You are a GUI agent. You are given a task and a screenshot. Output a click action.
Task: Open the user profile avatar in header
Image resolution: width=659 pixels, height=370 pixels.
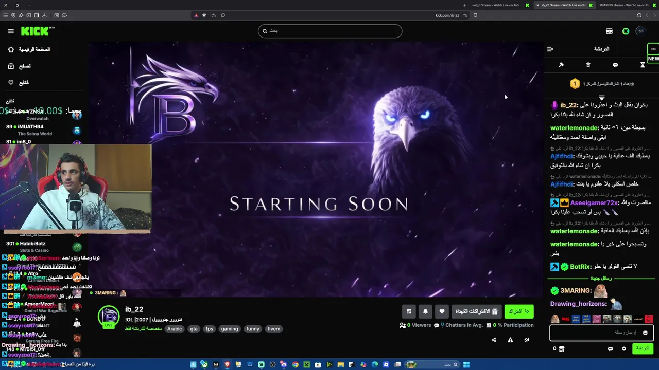click(x=641, y=31)
